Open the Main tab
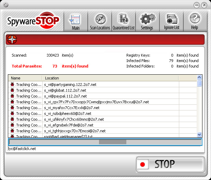 point(76,22)
